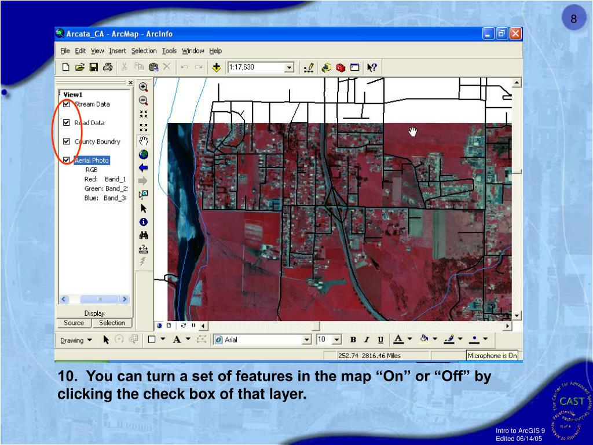Open the red ArcToolbox icon
593x445 pixels.
[341, 68]
